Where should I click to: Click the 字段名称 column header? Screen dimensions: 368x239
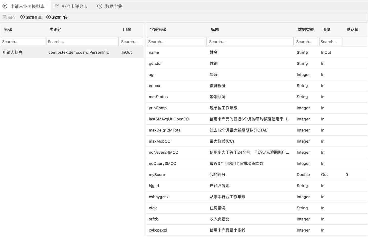(x=158, y=30)
